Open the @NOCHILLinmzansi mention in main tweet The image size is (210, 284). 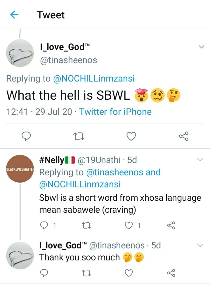[94, 79]
